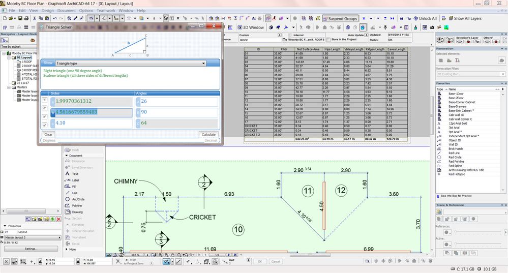Image resolution: width=508 pixels, height=273 pixels.
Task: Open the Document menu
Action: pos(66,10)
